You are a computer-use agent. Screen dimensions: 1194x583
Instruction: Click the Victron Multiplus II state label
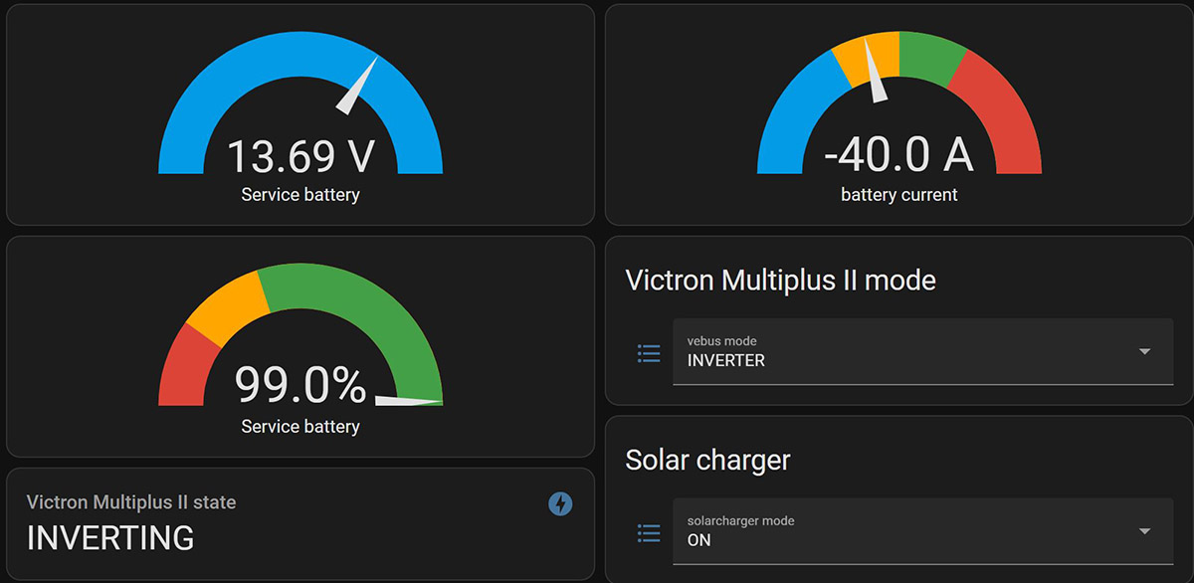[131, 502]
